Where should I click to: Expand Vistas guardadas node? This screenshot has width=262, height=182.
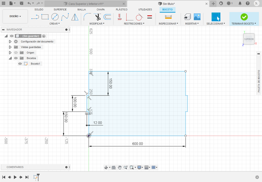point(10,47)
